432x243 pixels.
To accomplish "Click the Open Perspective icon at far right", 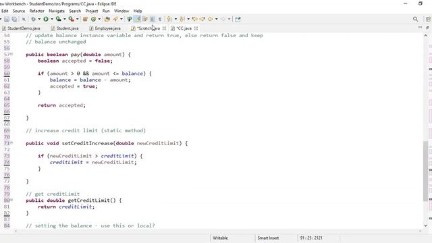I will 428,19.
